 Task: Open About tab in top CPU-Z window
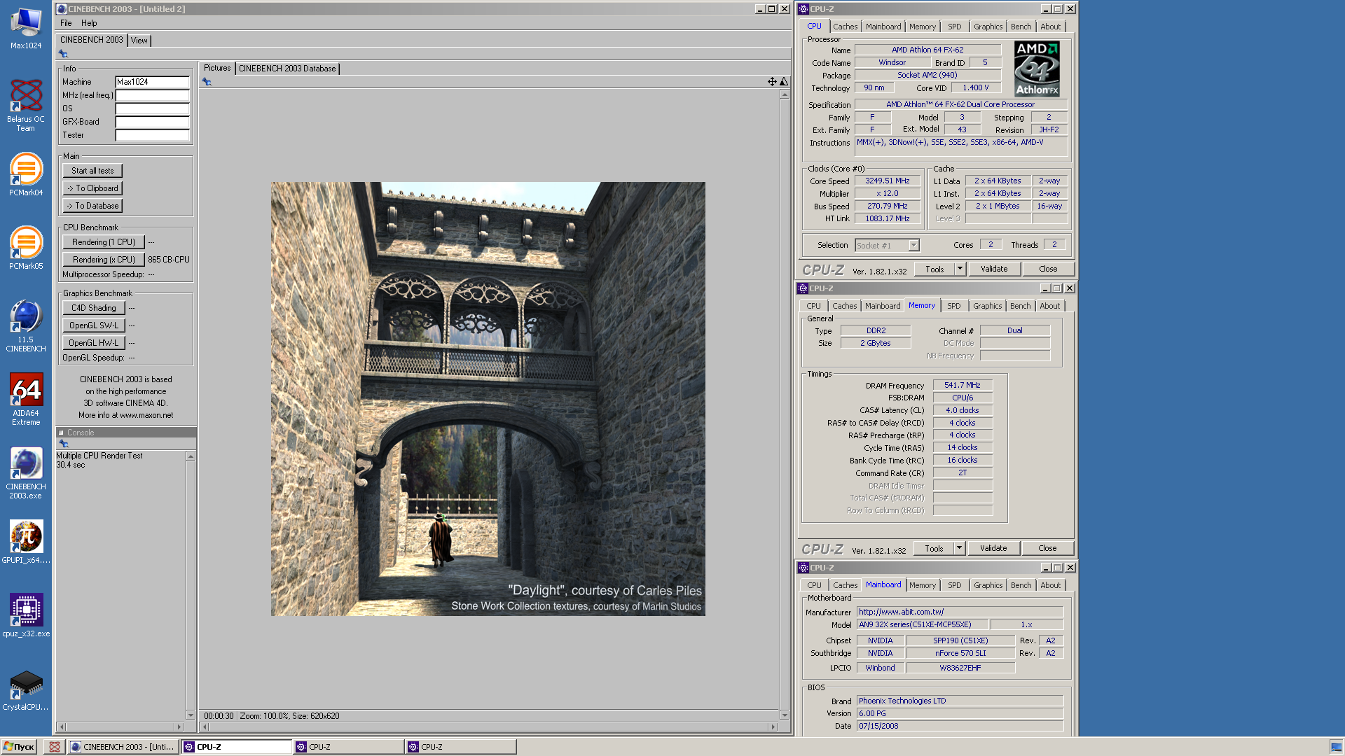[1050, 27]
